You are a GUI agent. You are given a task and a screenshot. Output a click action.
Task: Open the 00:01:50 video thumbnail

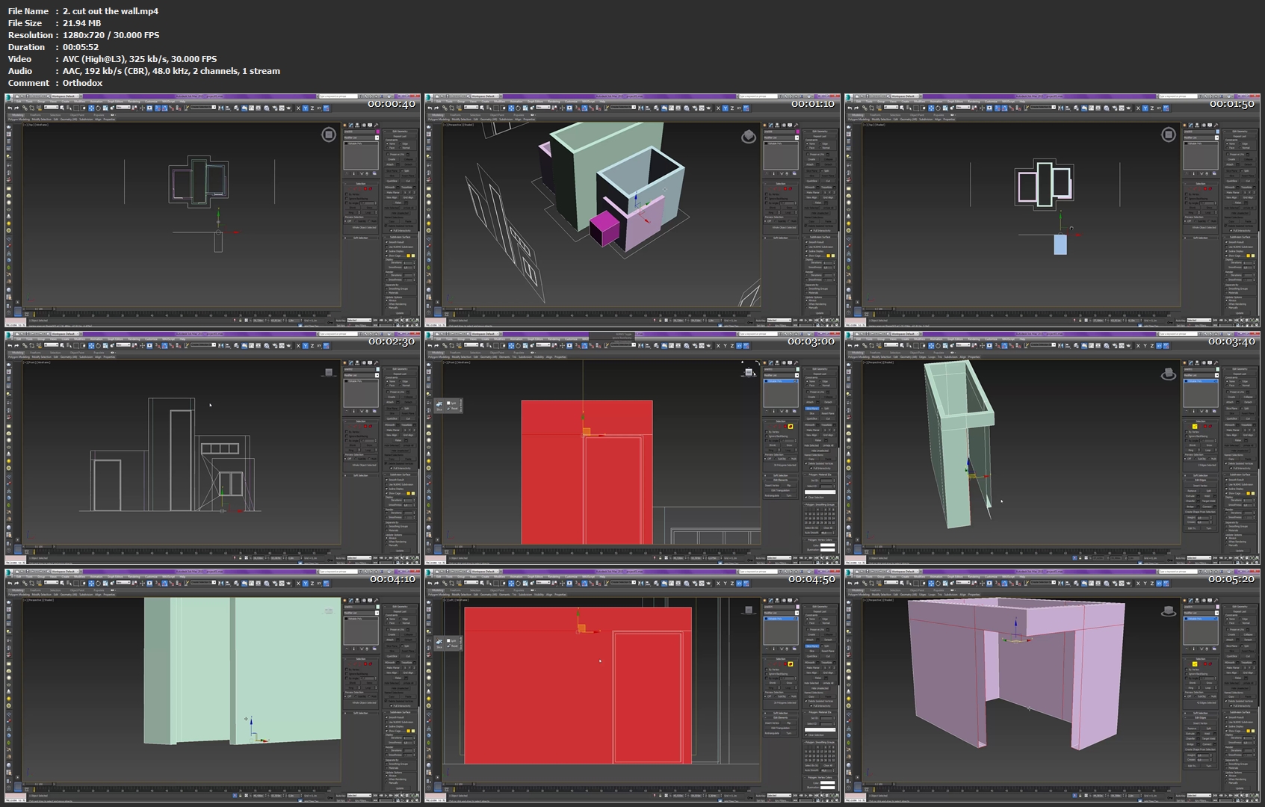click(1053, 210)
